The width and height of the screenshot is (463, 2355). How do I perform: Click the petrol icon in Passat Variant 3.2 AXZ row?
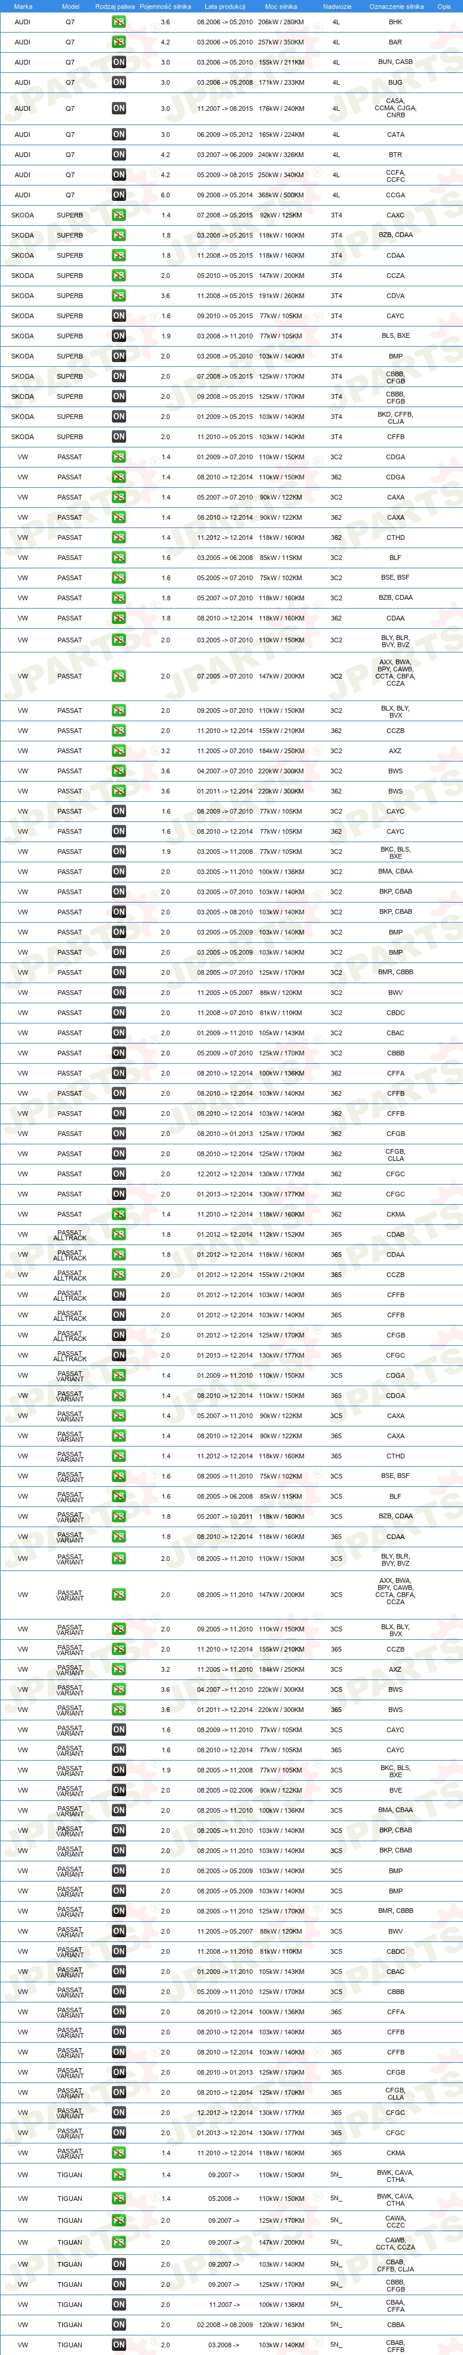point(119,1669)
